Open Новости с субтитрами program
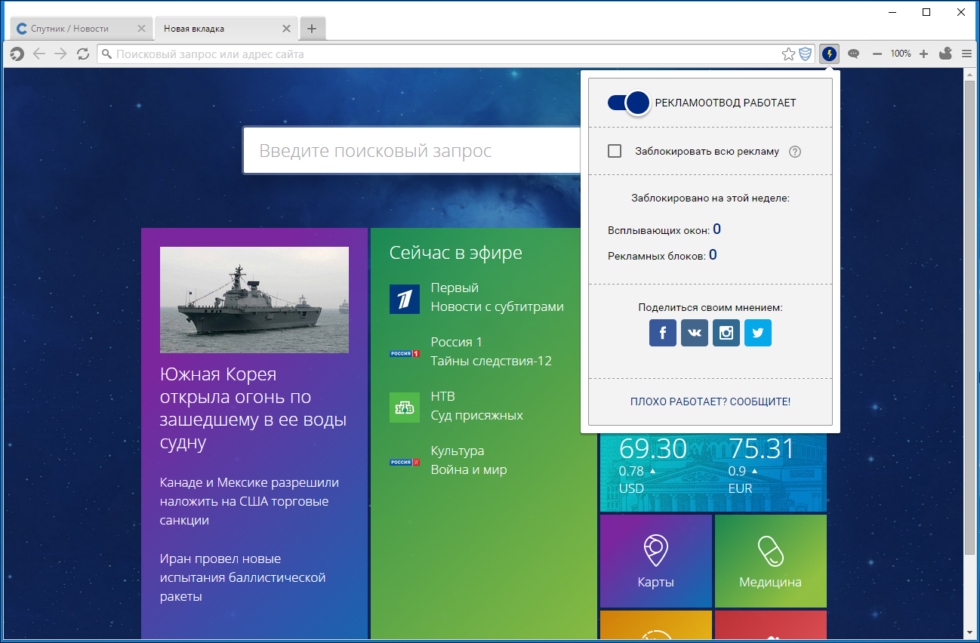This screenshot has width=980, height=643. click(x=498, y=306)
